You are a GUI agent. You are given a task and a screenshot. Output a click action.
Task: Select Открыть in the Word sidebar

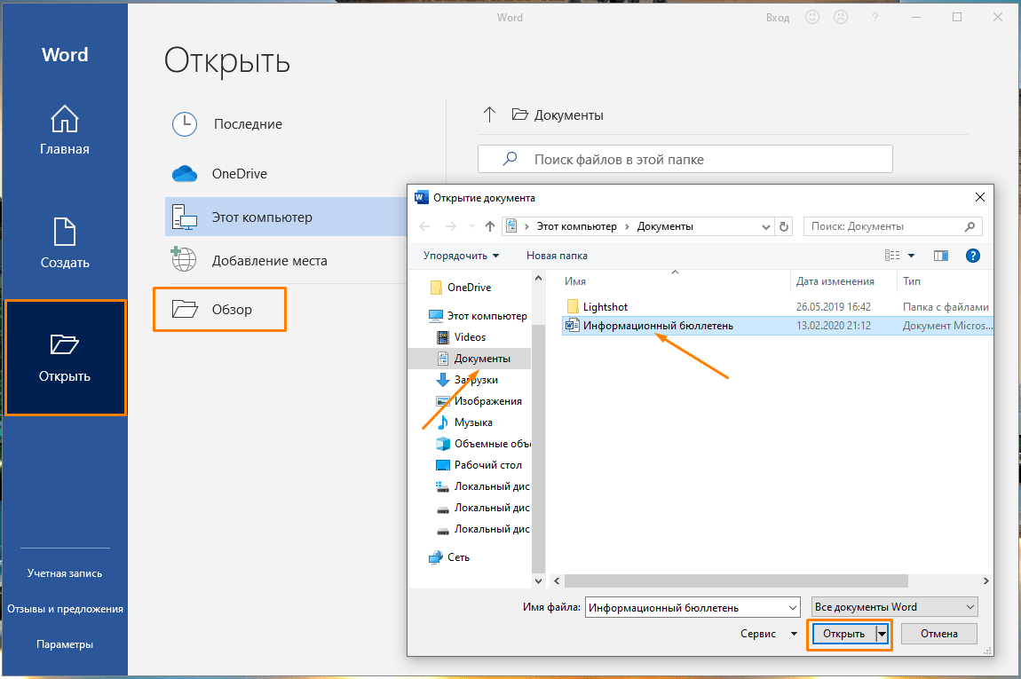65,358
